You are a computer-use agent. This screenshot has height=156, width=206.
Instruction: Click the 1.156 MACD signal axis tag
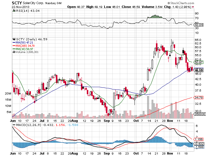click(199, 139)
